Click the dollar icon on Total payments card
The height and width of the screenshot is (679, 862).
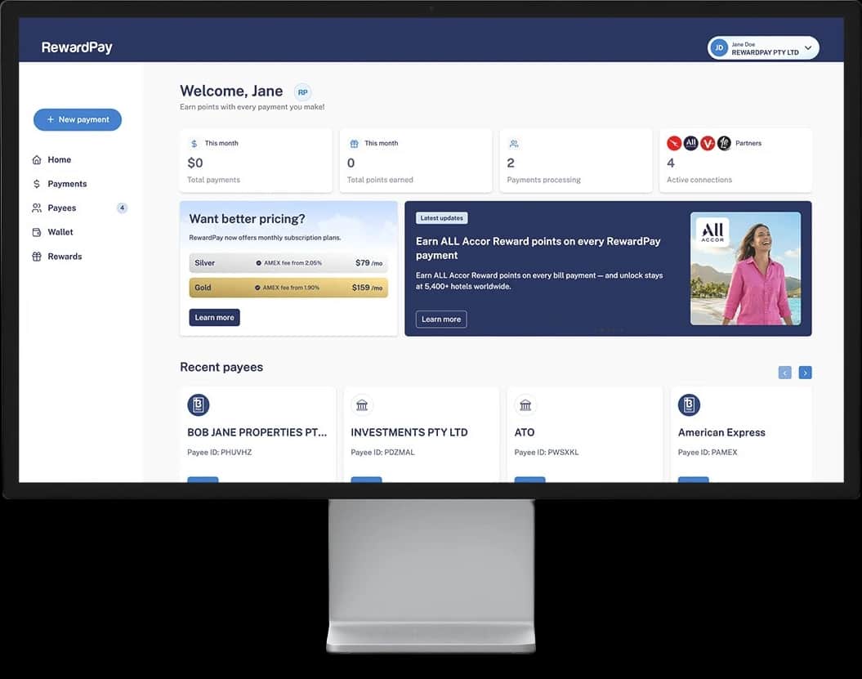click(x=194, y=144)
